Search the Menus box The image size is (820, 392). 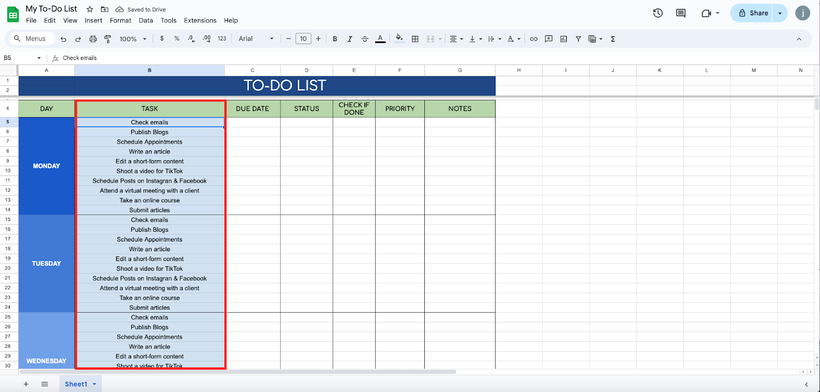coord(31,39)
